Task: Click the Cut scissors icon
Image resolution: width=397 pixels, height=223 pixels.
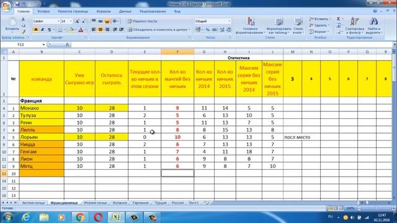Action: coord(23,19)
